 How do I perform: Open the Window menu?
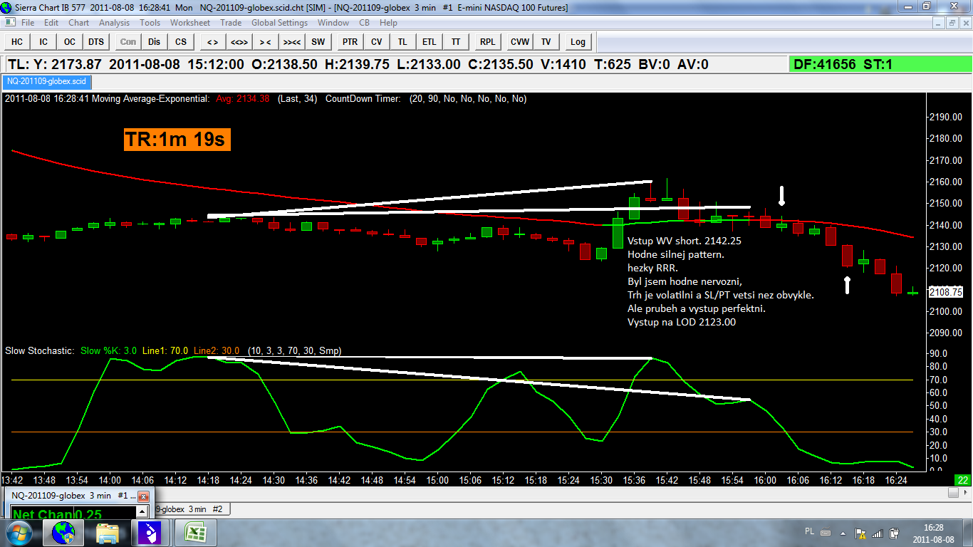[333, 23]
